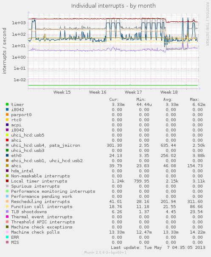The height and width of the screenshot is (257, 211).
Task: Click the Last update timestamp text
Action: (158, 248)
